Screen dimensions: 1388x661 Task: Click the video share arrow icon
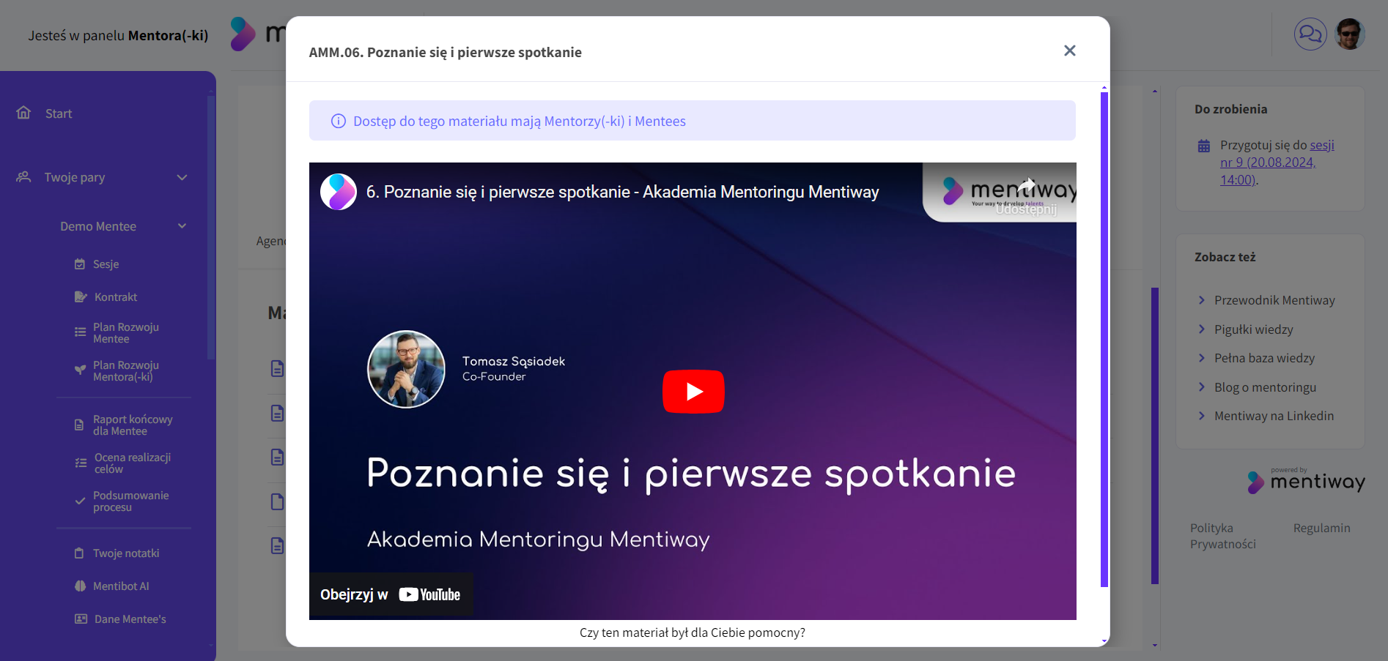coord(1027,186)
